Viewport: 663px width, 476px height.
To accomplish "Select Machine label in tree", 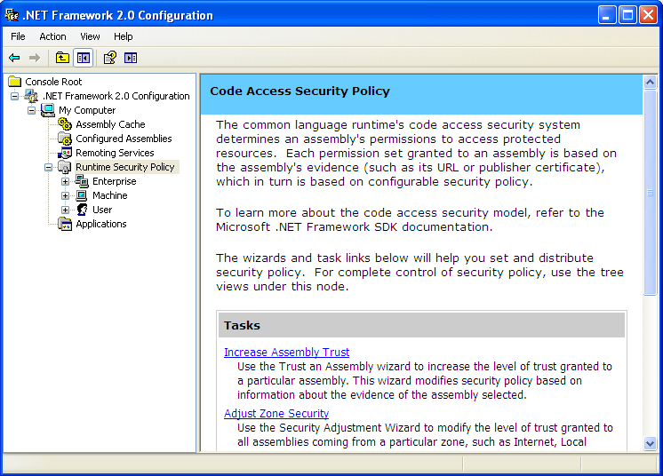I will [109, 195].
